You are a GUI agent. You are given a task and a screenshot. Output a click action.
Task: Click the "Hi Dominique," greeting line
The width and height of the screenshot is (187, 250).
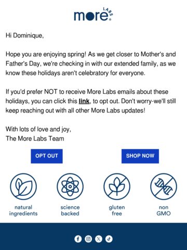coord(24,35)
